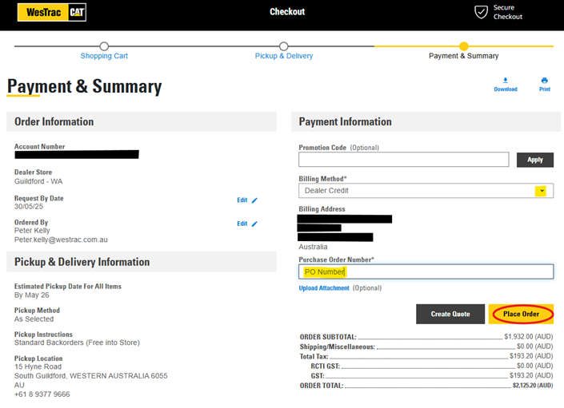The height and width of the screenshot is (408, 564).
Task: Click the Print icon
Action: pos(545,81)
